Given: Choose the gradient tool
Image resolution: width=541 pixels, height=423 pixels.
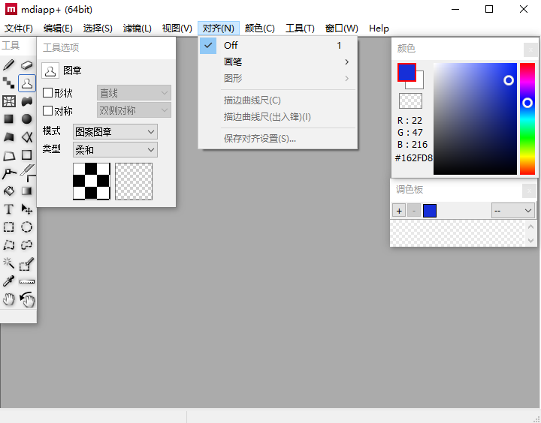Looking at the screenshot, I should (x=27, y=190).
